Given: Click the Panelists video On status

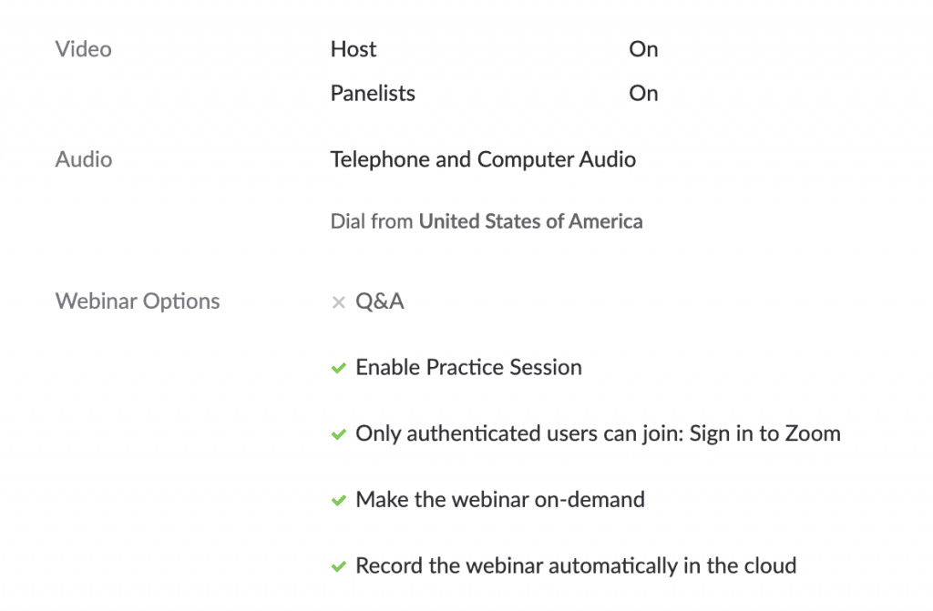Looking at the screenshot, I should (x=643, y=94).
